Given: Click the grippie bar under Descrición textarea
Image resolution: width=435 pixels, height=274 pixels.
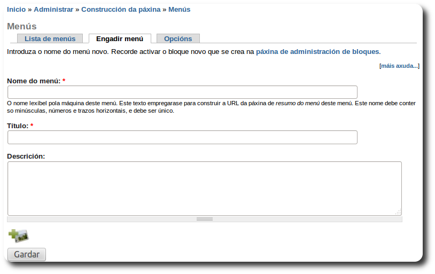Looking at the screenshot, I should coord(205,219).
